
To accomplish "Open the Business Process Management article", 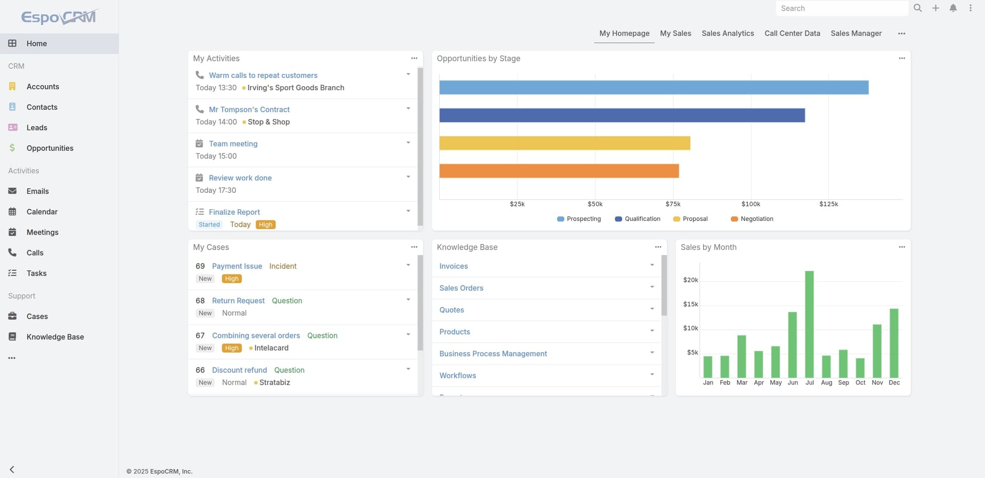I will click(493, 354).
